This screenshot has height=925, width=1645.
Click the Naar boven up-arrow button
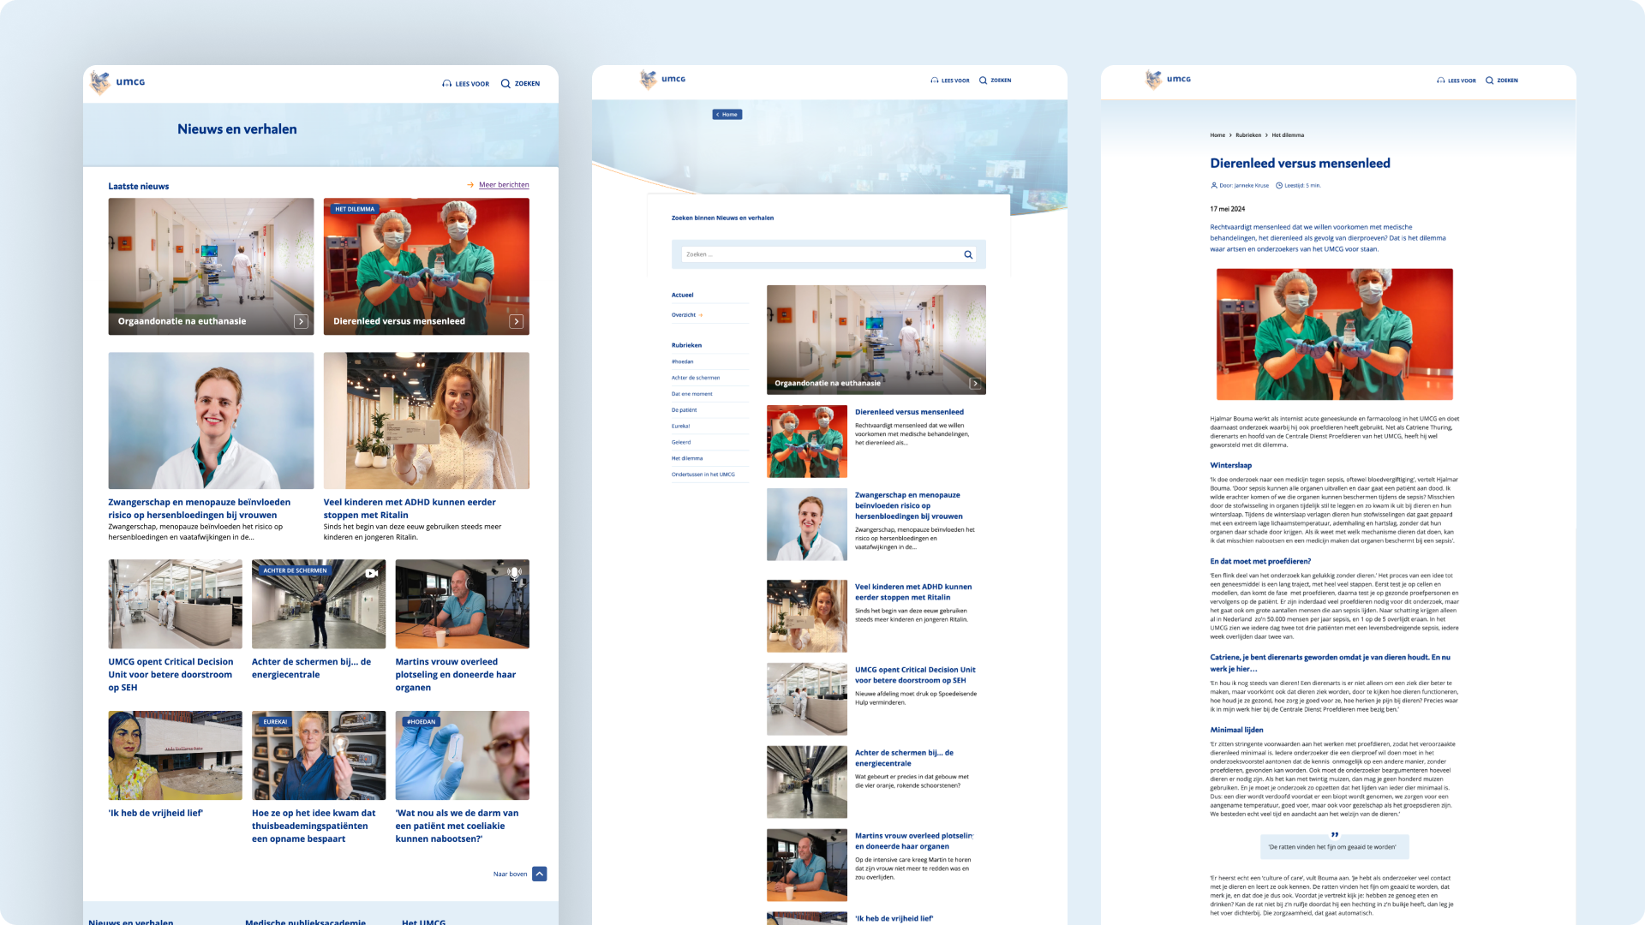click(x=540, y=874)
